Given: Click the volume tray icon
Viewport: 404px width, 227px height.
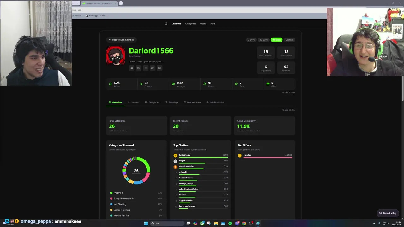Looking at the screenshot, I should tap(388, 223).
